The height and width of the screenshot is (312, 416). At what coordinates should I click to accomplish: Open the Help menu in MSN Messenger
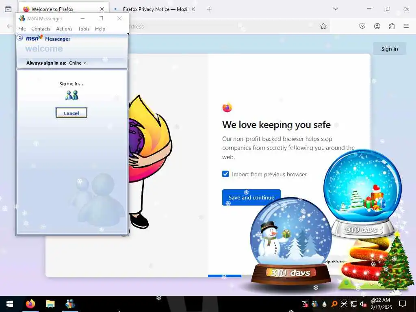pyautogui.click(x=100, y=29)
